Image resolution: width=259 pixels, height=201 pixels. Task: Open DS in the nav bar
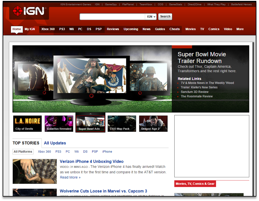[89, 29]
